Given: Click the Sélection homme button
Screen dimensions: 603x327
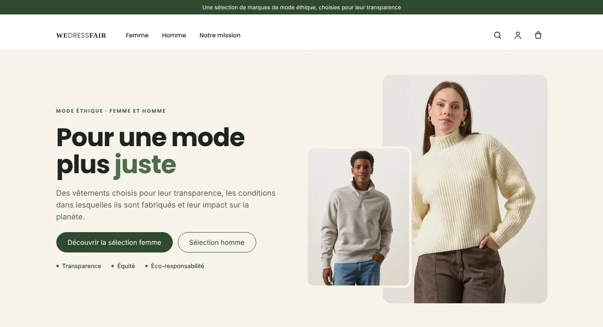Looking at the screenshot, I should (217, 242).
